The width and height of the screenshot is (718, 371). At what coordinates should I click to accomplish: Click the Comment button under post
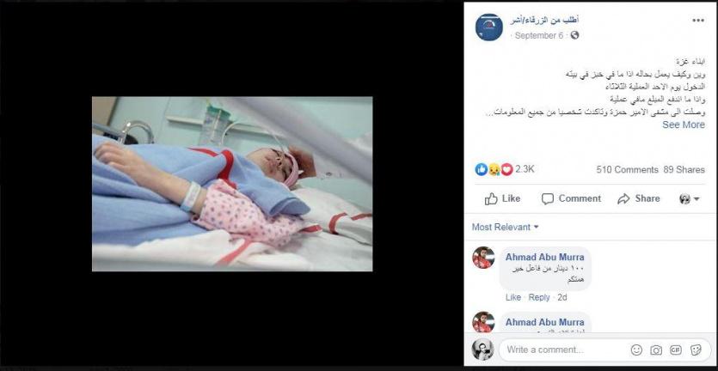tap(571, 198)
